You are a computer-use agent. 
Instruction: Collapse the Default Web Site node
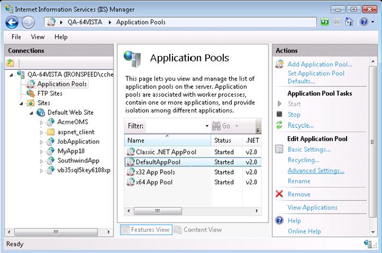coord(32,113)
